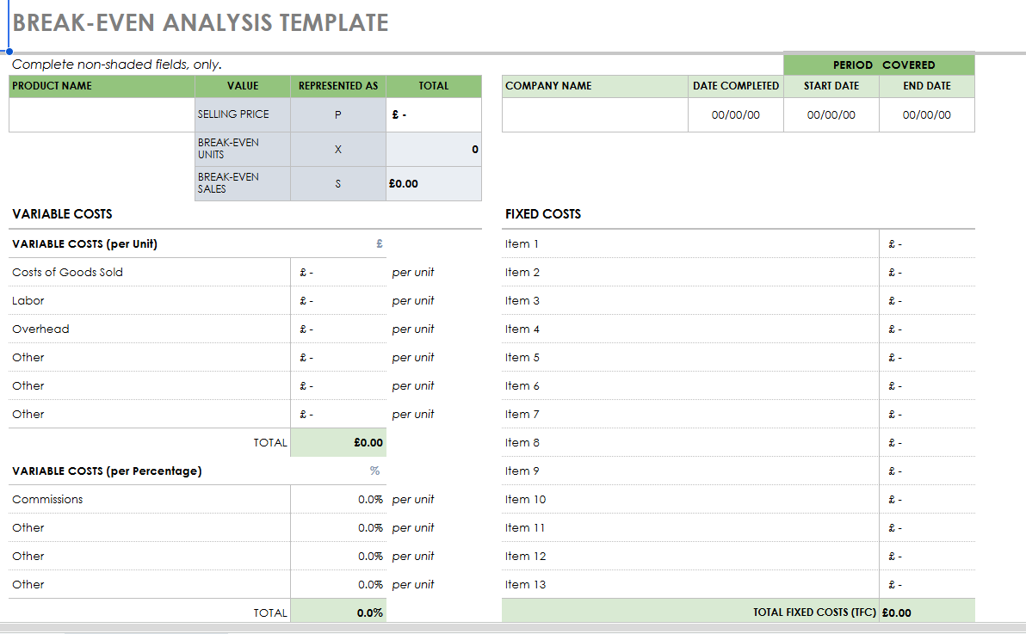Click the Date Completed column header
Screen dimensions: 1026x634
pos(735,86)
